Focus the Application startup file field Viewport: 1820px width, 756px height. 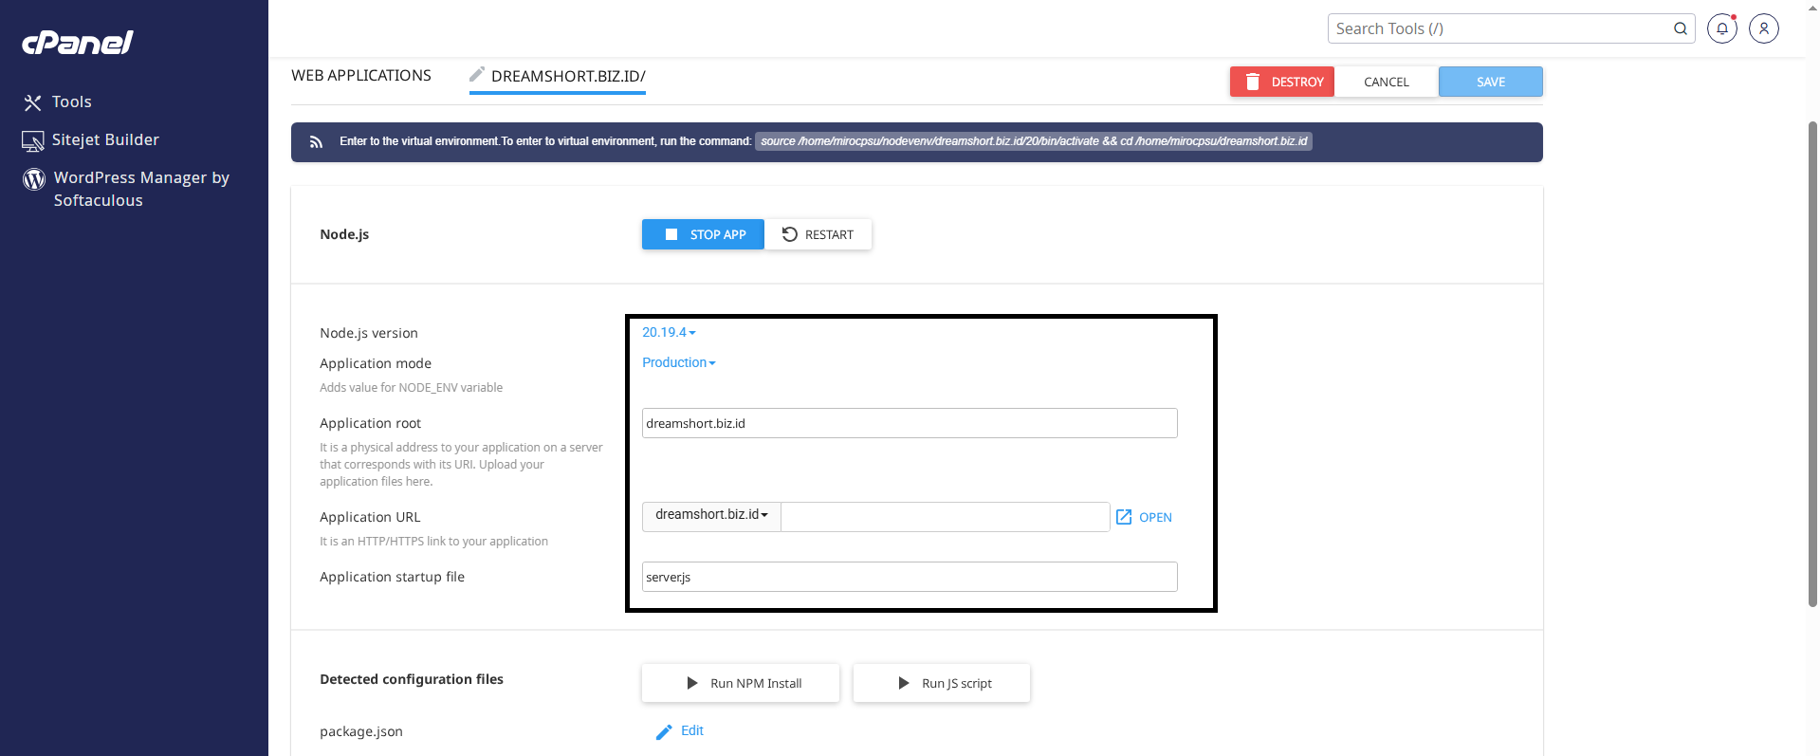pos(909,577)
